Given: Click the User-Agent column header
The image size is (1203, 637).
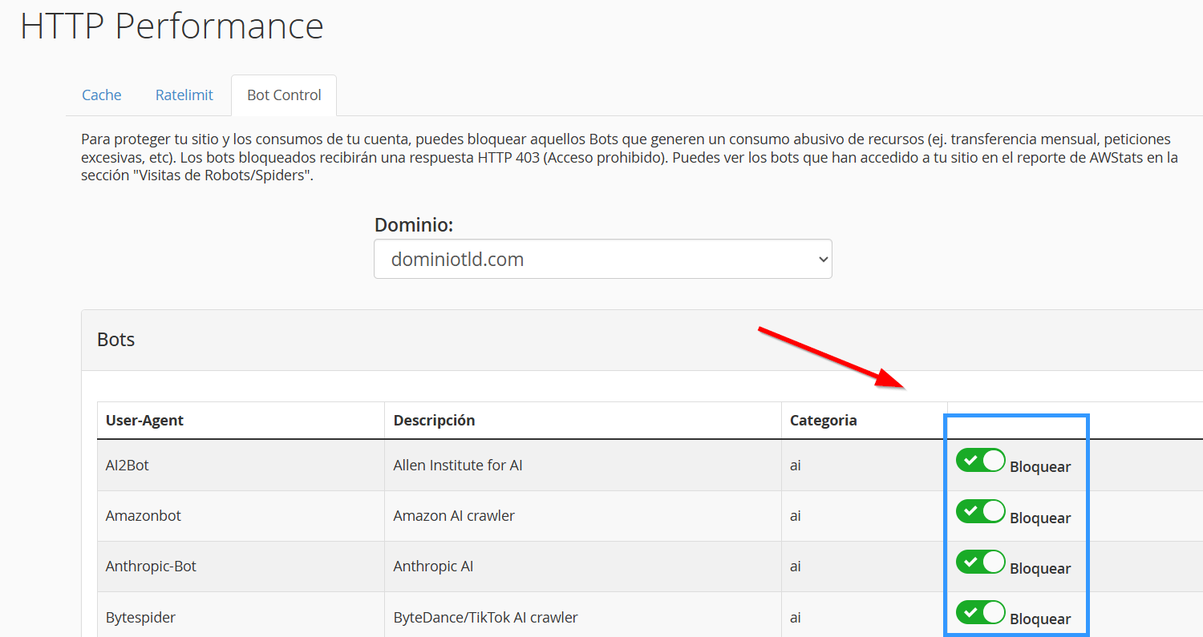Looking at the screenshot, I should [x=144, y=421].
